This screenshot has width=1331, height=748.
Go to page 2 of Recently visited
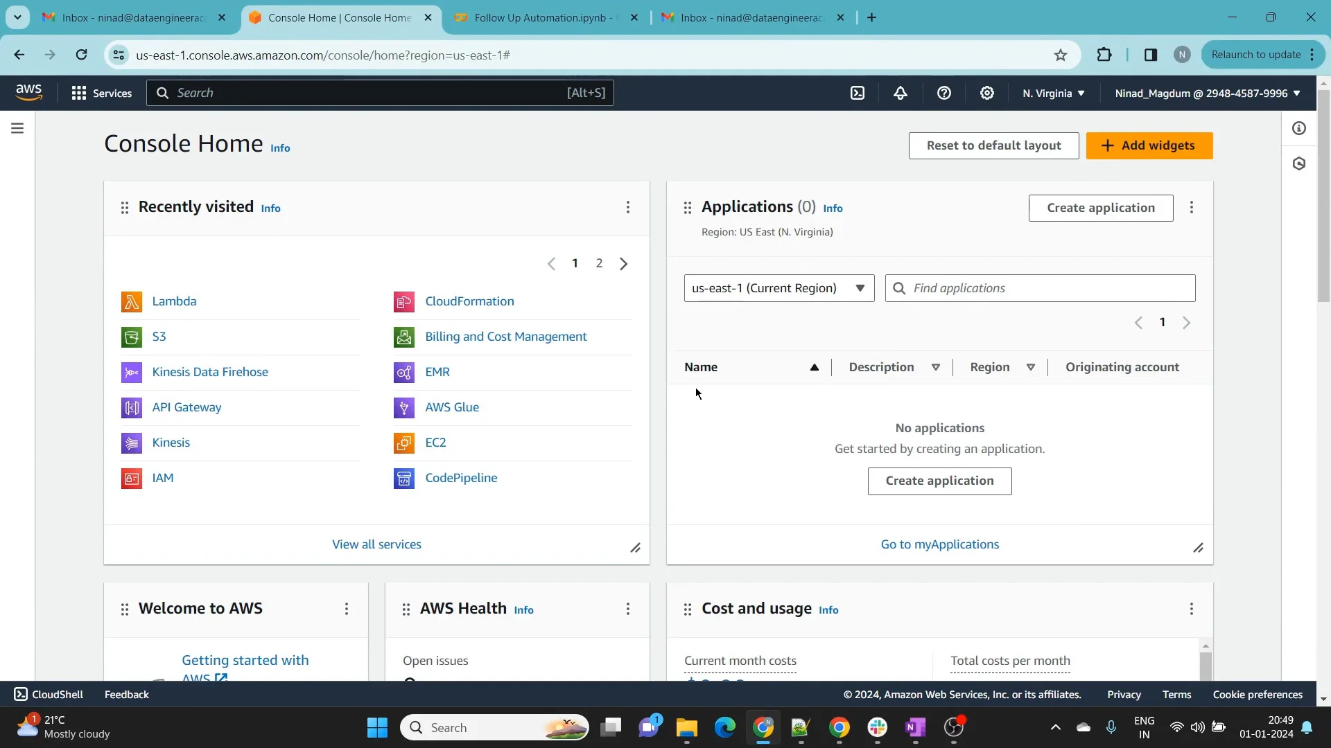click(x=600, y=263)
